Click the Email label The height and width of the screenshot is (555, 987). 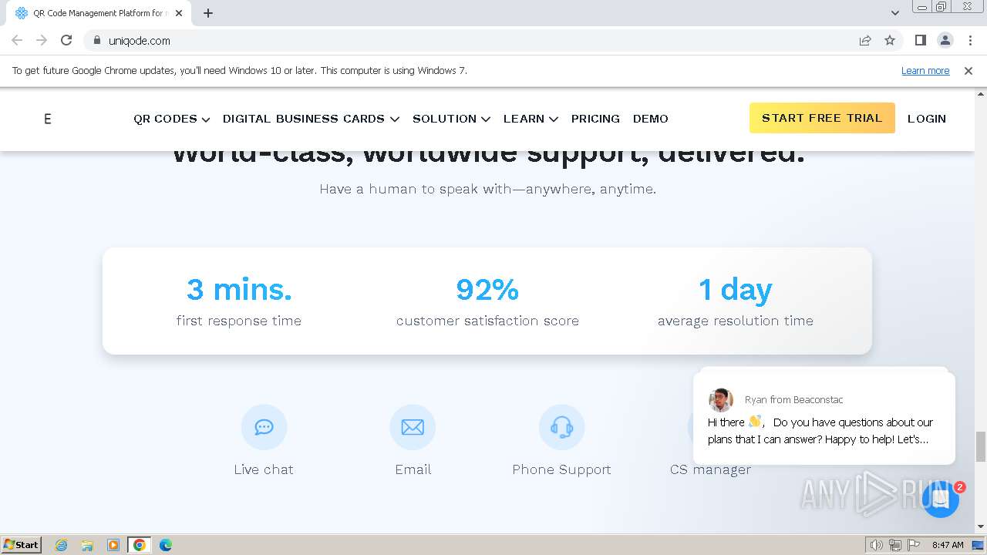pyautogui.click(x=413, y=469)
